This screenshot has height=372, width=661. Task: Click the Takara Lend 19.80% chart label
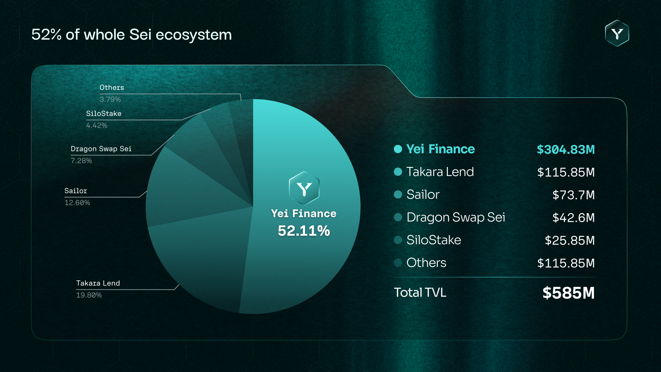98,289
